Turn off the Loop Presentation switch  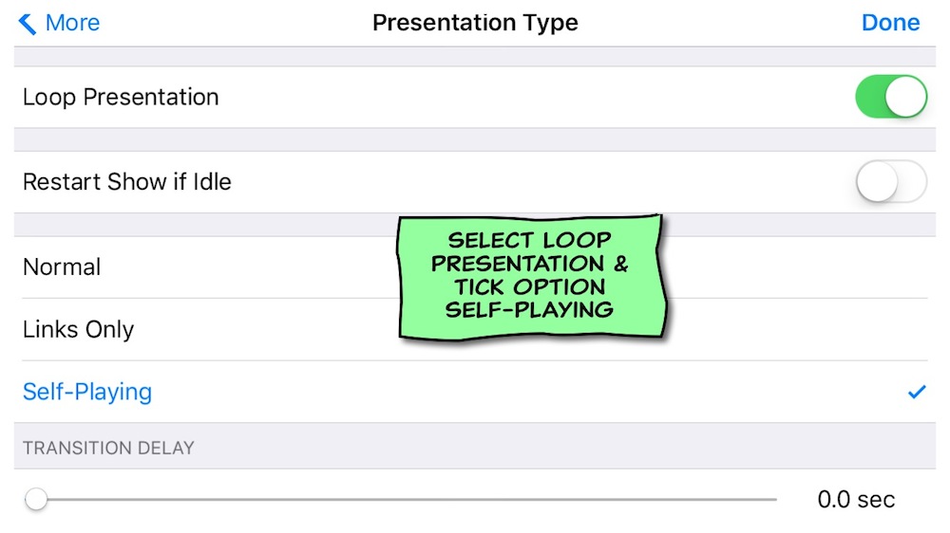(891, 97)
